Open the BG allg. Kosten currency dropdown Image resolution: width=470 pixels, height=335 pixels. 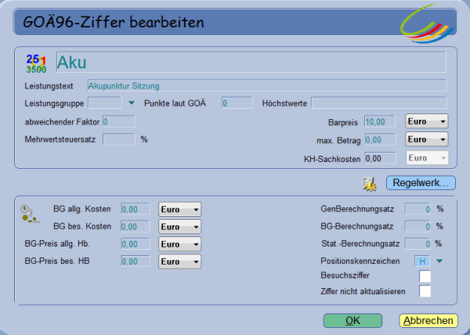pos(179,210)
